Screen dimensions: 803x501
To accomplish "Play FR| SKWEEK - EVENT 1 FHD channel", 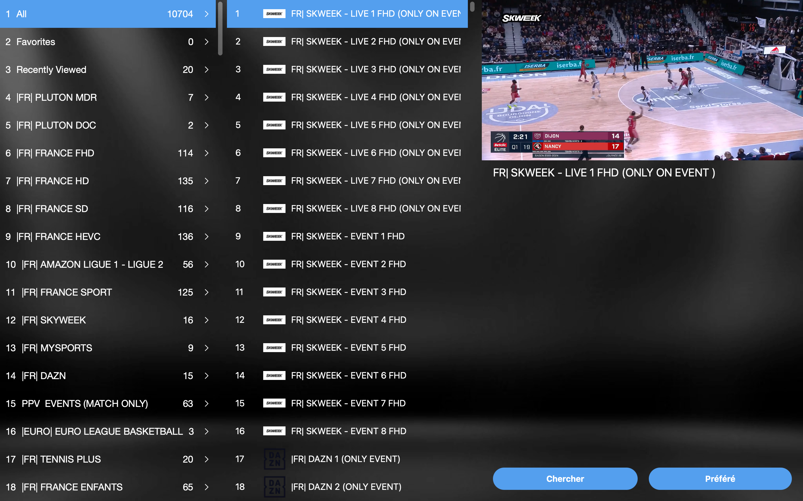I will (347, 236).
